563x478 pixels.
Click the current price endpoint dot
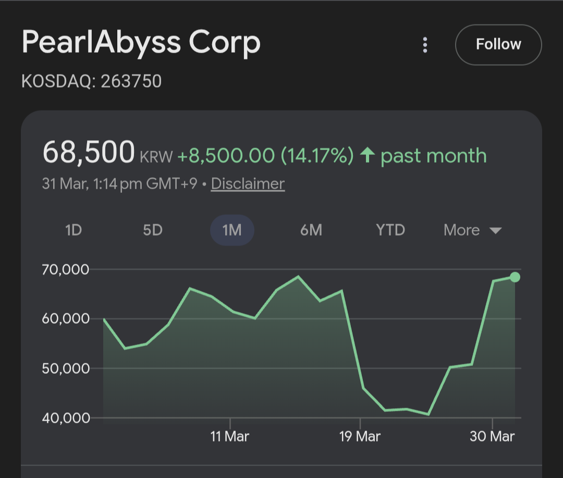(x=515, y=277)
